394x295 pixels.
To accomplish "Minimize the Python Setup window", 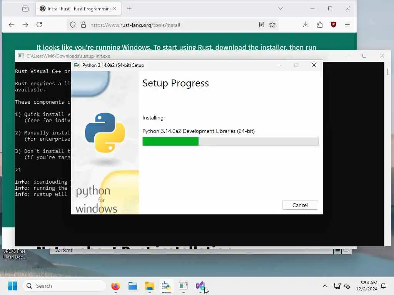I will click(x=279, y=65).
